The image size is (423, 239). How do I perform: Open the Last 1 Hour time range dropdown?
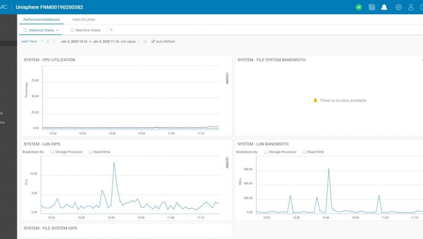[x=32, y=41]
